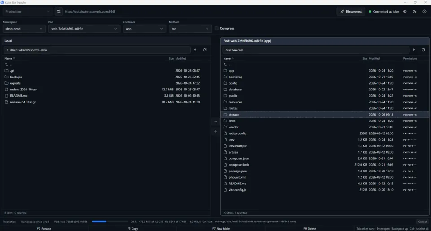This screenshot has width=431, height=231.
Task: Select the config folder icon
Action: 225,83
